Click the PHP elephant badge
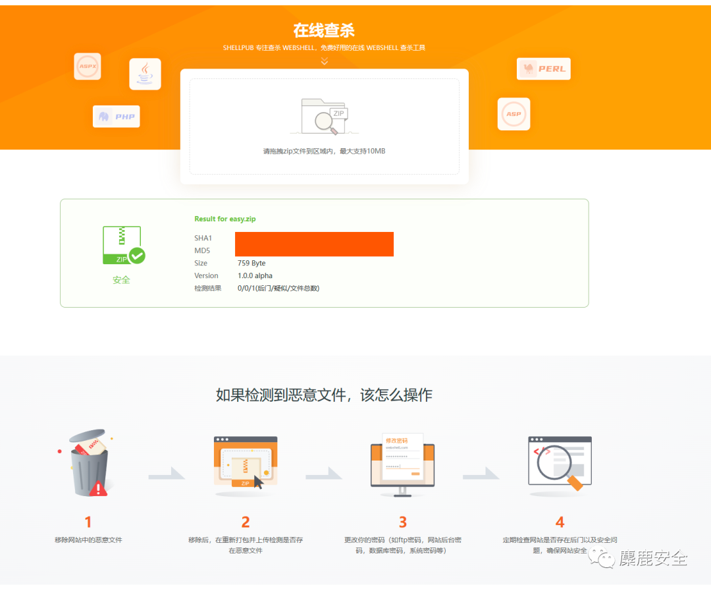The height and width of the screenshot is (589, 711). [x=117, y=117]
